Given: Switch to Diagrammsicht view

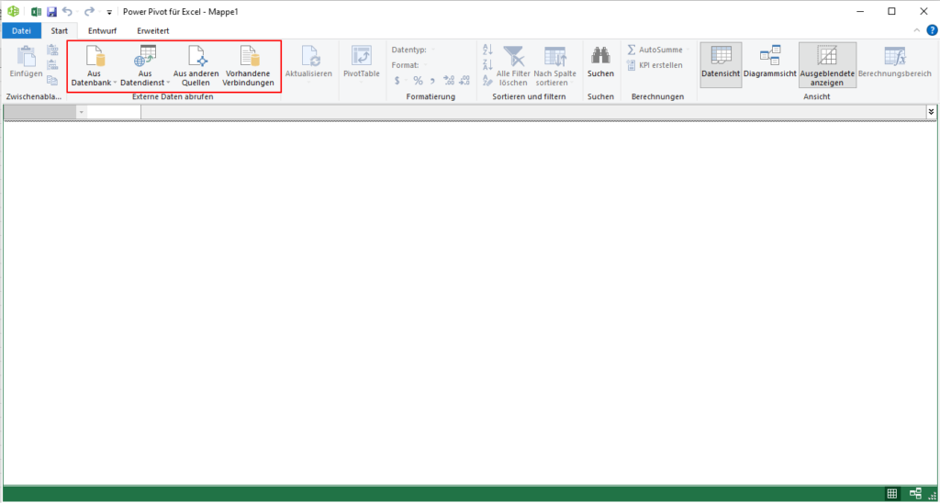Looking at the screenshot, I should click(x=769, y=62).
